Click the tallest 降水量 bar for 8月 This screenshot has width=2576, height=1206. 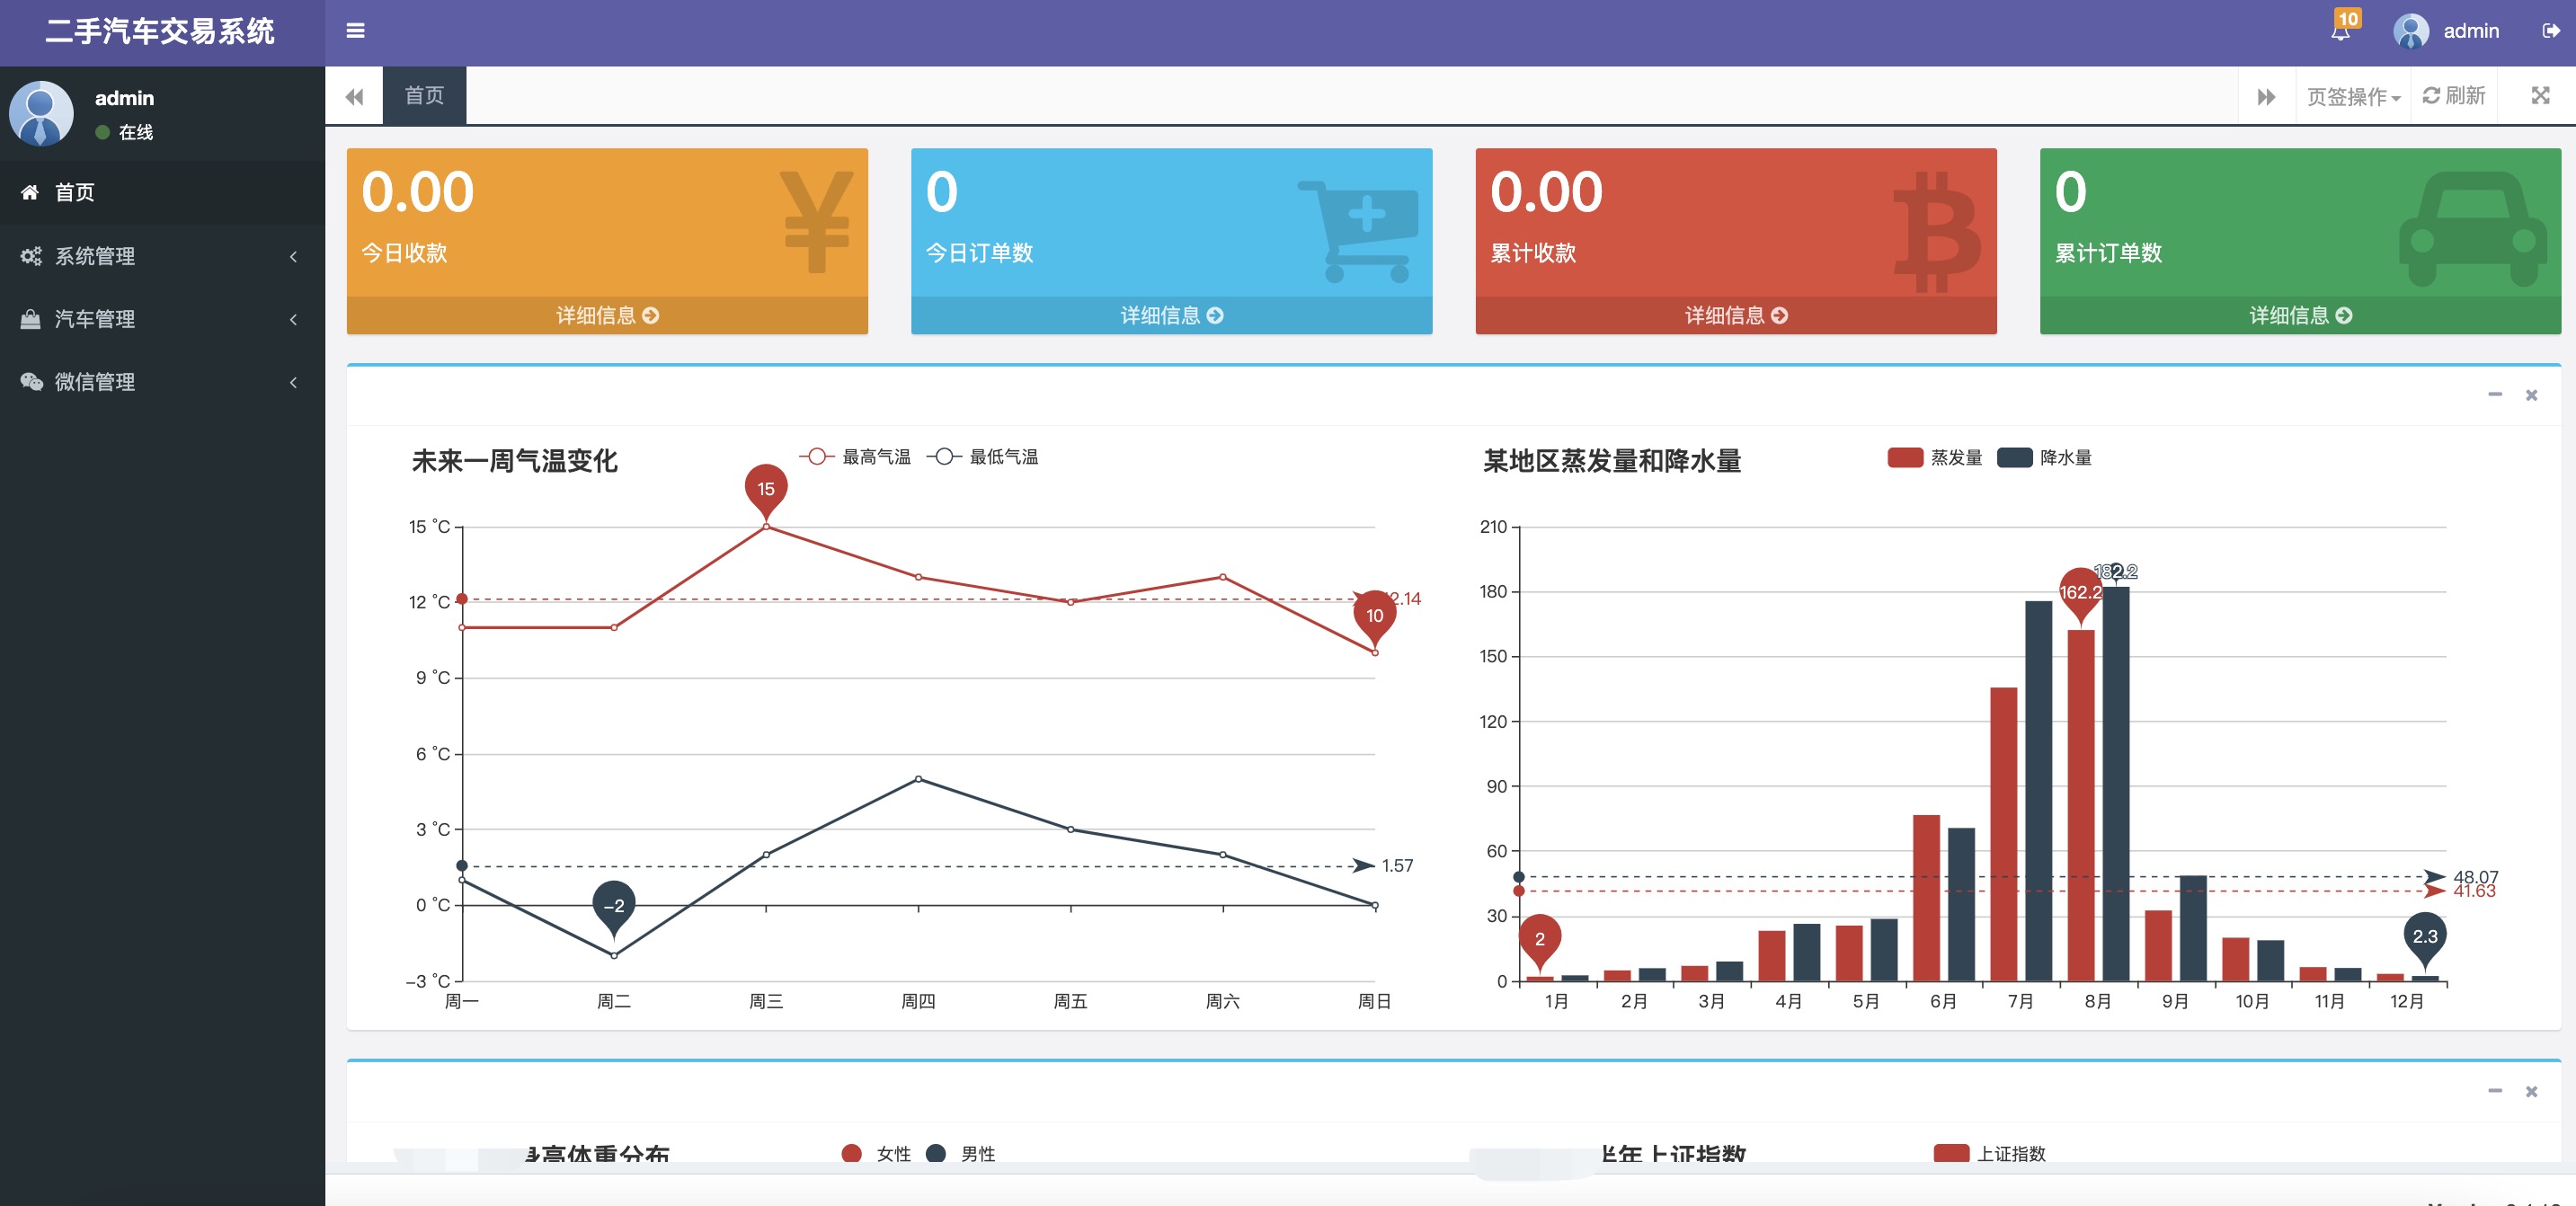click(x=2116, y=784)
